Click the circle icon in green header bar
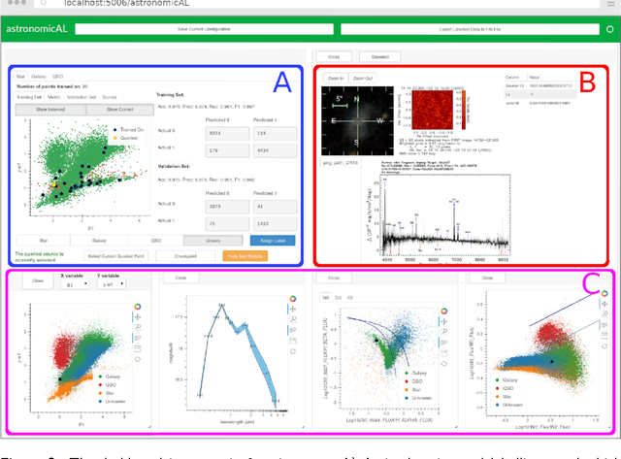Image resolution: width=621 pixels, height=459 pixels. (609, 29)
